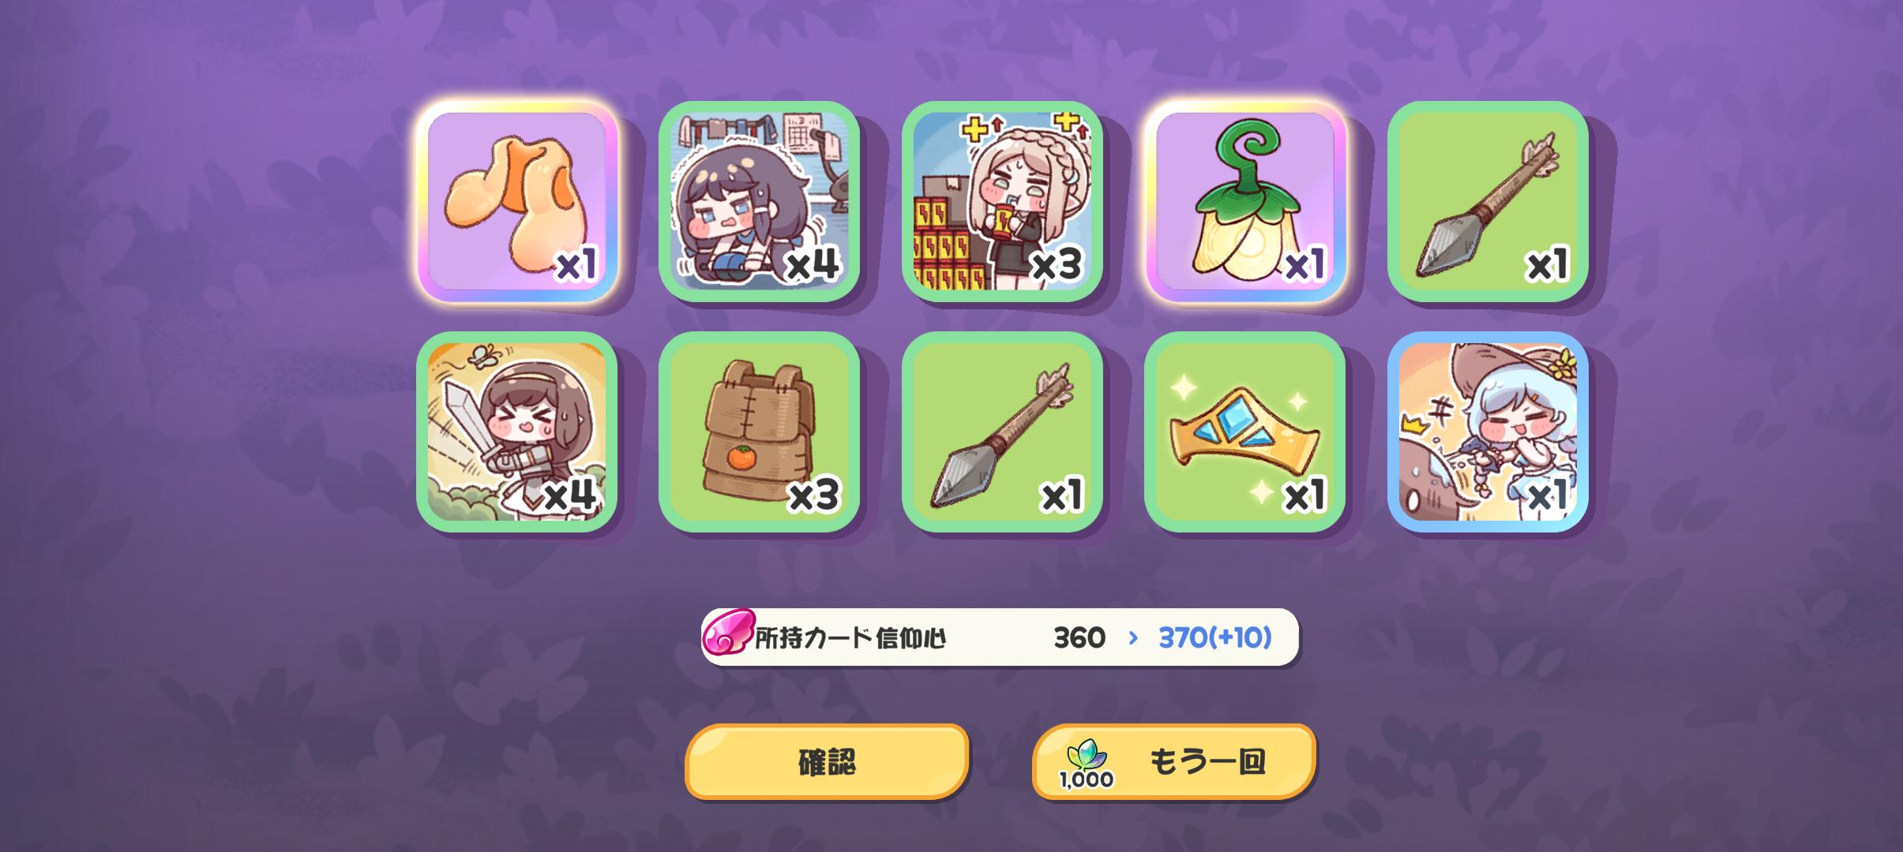Tap the x4 count on knight card
Screen dimensions: 1903x852
[570, 495]
